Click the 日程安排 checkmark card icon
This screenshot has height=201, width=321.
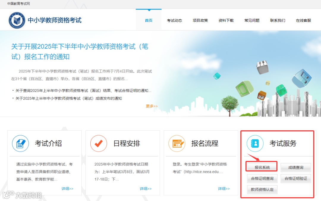tap(98, 143)
